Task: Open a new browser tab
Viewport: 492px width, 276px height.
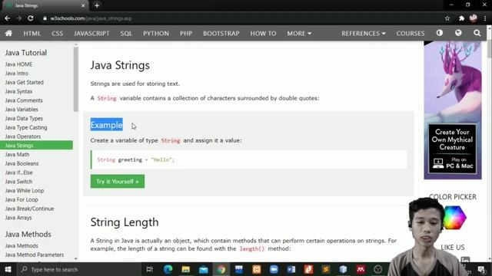Action: point(97,5)
